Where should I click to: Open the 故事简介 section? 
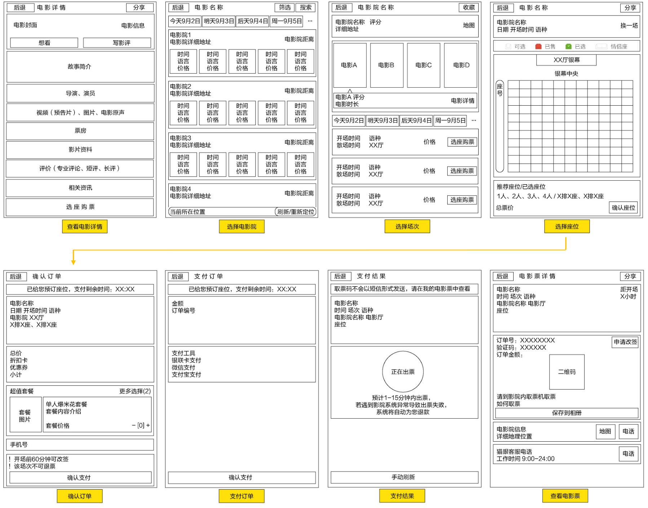pos(80,67)
